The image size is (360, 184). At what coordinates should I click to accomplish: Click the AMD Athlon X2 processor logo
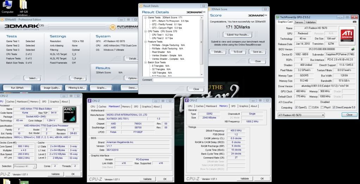click(70, 114)
